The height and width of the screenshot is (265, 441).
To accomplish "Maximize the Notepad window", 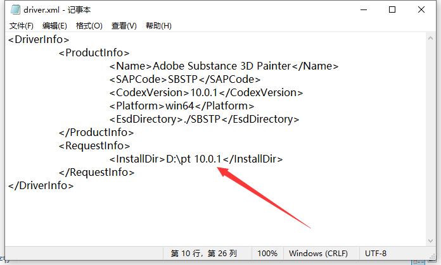I will tap(392, 10).
